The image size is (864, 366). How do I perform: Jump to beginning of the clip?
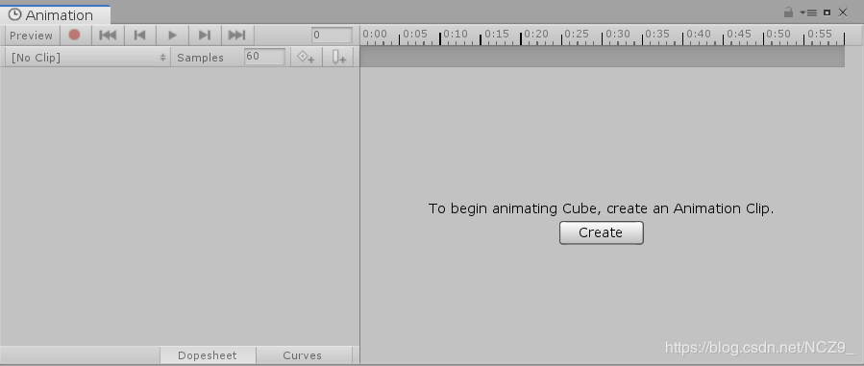(x=108, y=36)
